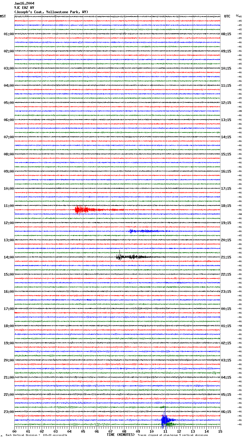Click minute 11 on the bottom time axis
The image size is (243, 439).
[x=166, y=431]
